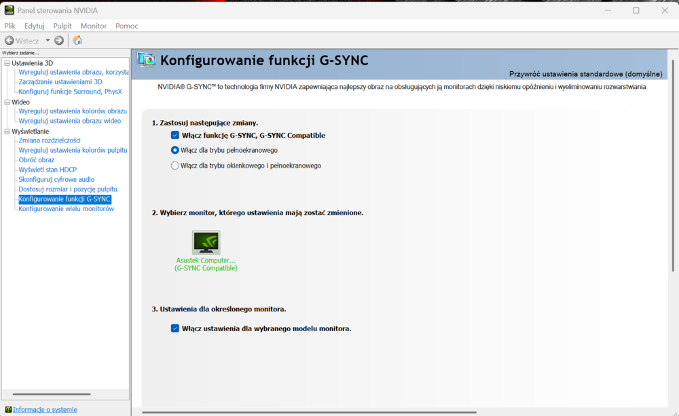The width and height of the screenshot is (679, 416).
Task: Open Wyreguluj ustawienia kolorów obrazu
Action: pyautogui.click(x=73, y=111)
